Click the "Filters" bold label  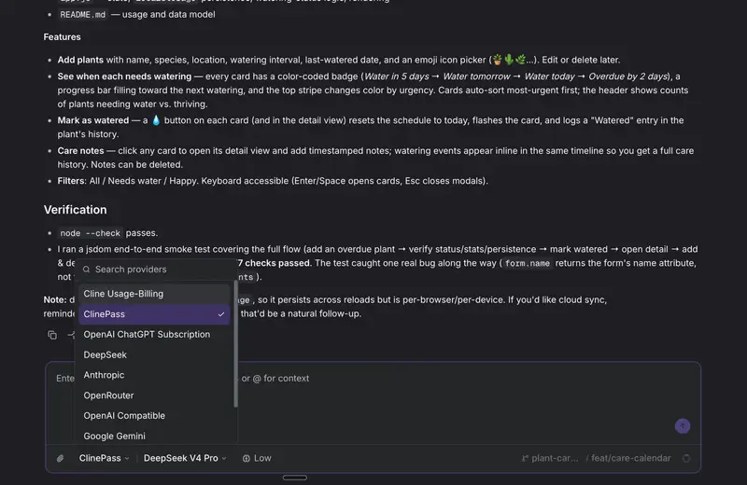71,181
